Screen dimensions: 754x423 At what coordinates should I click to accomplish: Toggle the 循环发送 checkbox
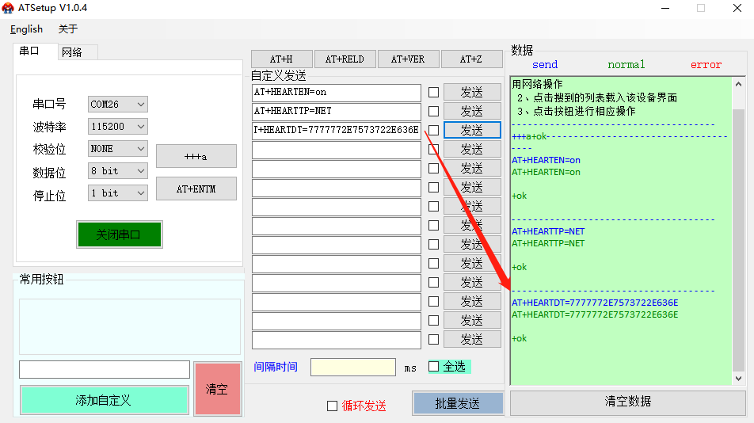333,406
